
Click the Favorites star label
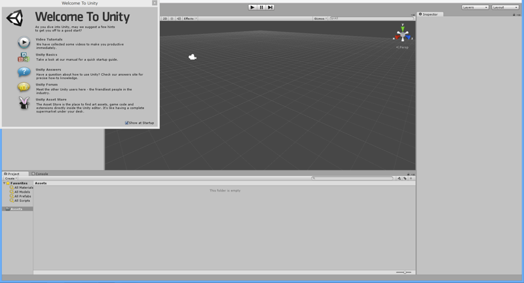[x=17, y=184]
